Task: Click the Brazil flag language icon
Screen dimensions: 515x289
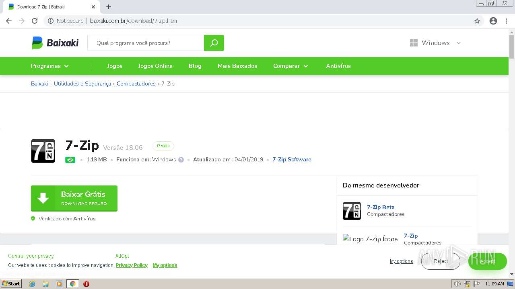Action: tap(70, 160)
